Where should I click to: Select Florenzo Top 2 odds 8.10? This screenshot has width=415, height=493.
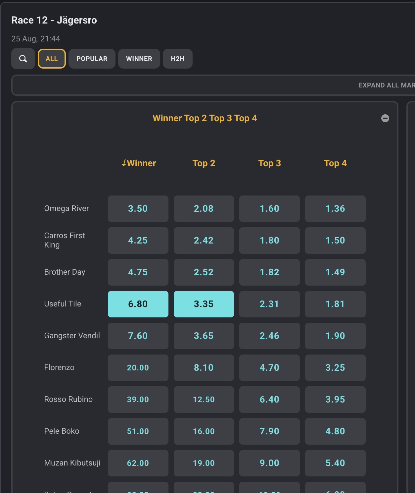204,368
